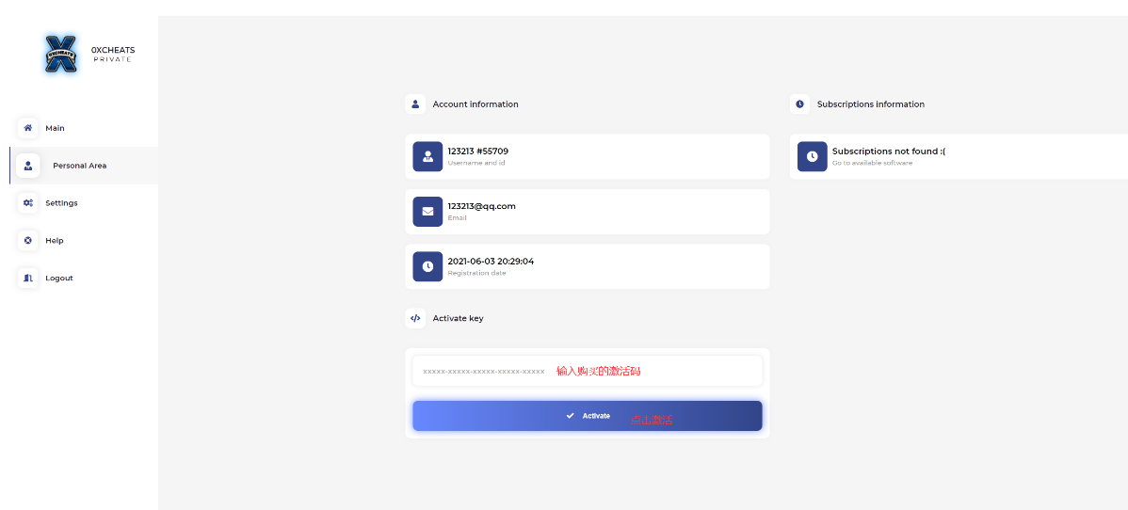The height and width of the screenshot is (510, 1128).
Task: Open the Main menu item
Action: click(x=55, y=128)
